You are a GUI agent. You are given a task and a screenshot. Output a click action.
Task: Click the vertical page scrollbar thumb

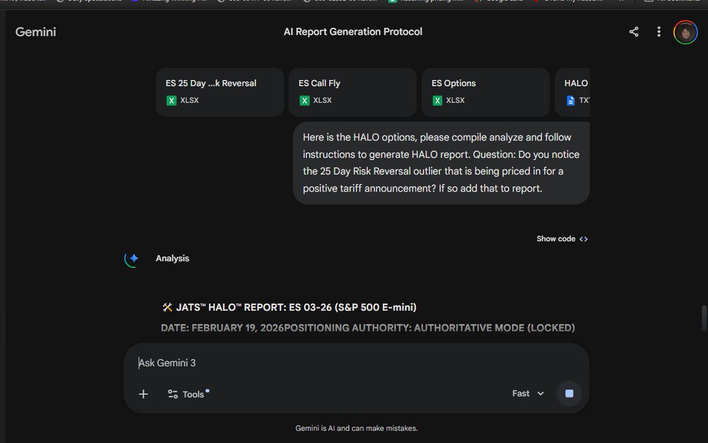click(703, 319)
